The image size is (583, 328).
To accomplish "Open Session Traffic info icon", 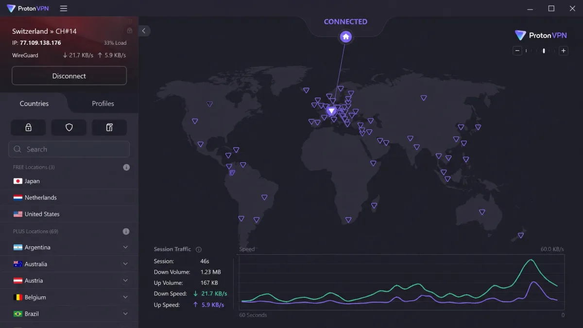I will (199, 249).
